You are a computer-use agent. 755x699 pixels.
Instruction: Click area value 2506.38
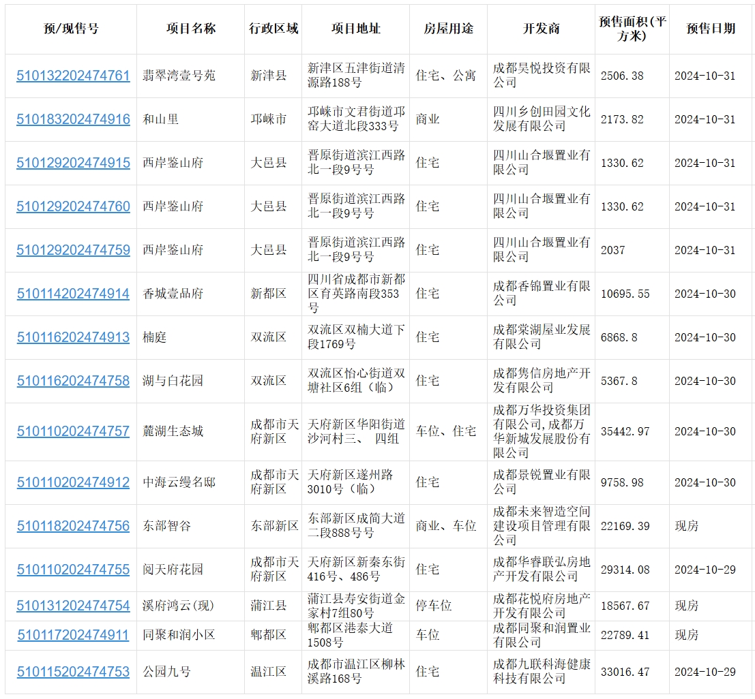pos(622,76)
